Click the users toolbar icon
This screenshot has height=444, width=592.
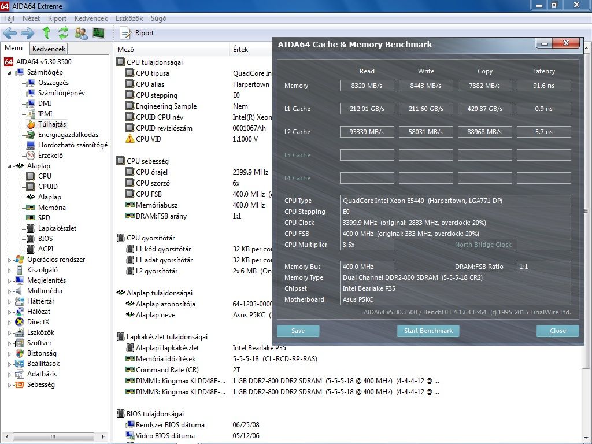(81, 33)
